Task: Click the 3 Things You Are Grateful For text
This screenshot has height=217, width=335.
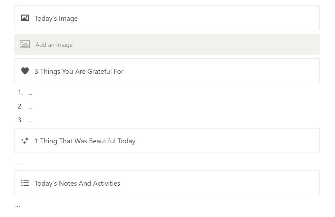Action: pos(79,72)
